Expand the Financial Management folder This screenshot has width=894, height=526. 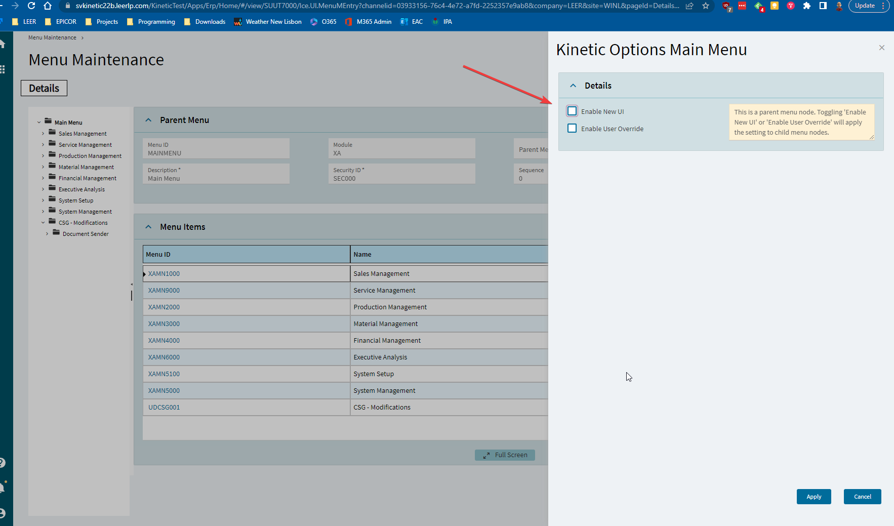43,178
